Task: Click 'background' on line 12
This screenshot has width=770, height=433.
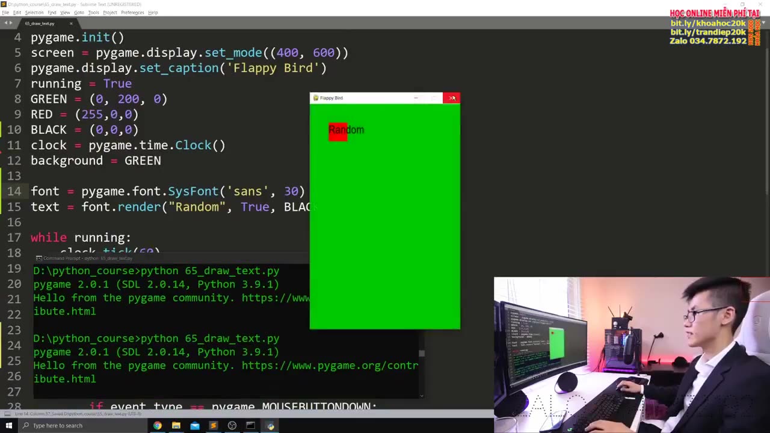Action: [67, 161]
